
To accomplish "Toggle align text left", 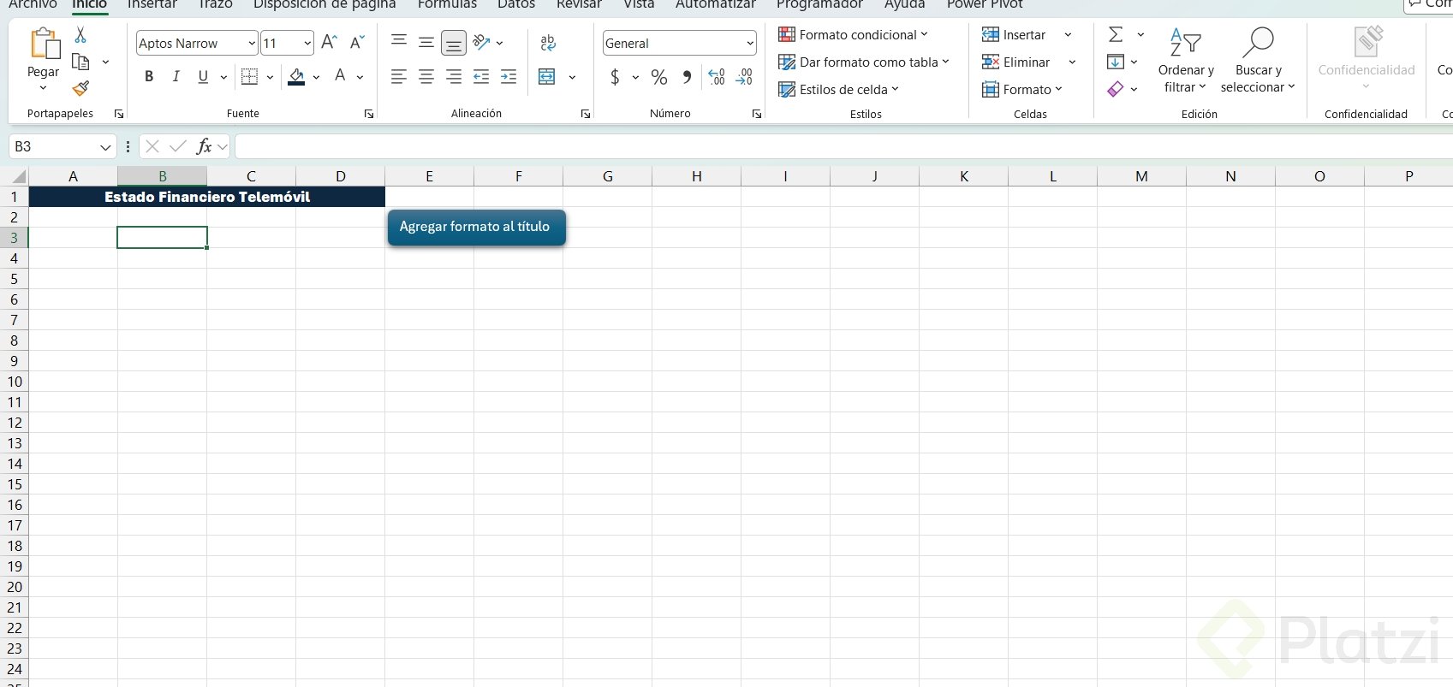I will point(399,77).
